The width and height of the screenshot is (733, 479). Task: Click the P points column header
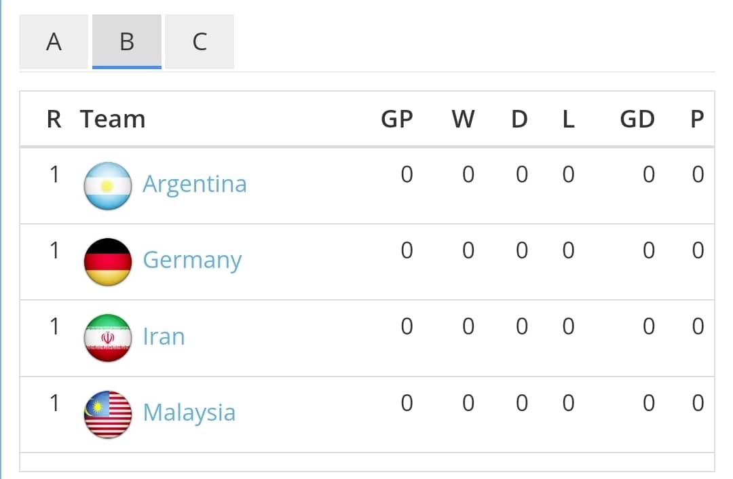point(697,119)
